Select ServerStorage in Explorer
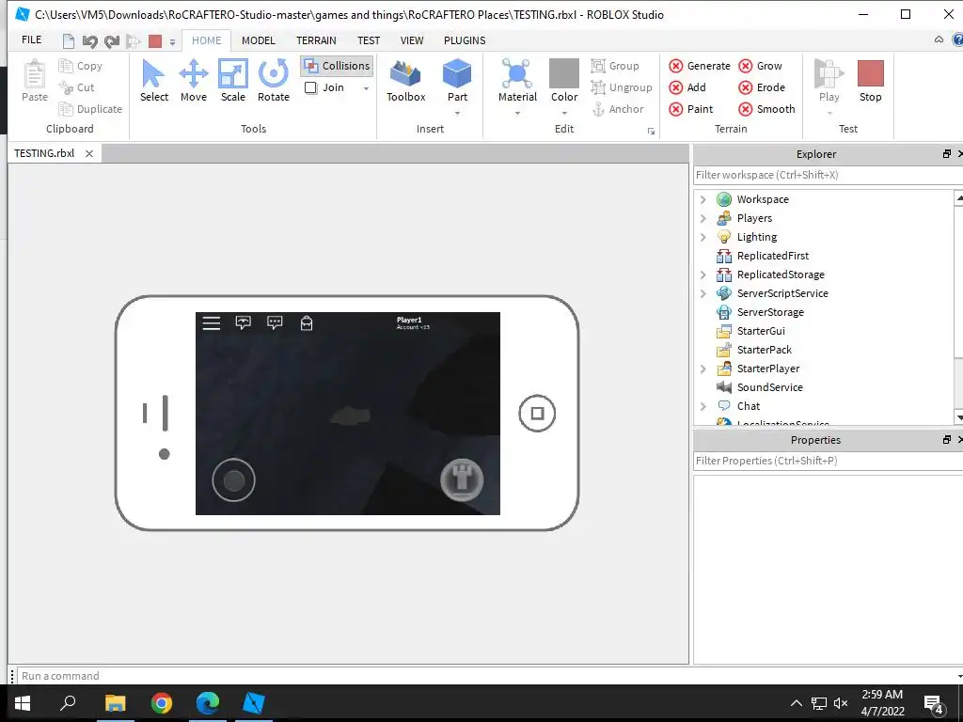The height and width of the screenshot is (722, 963). click(770, 312)
